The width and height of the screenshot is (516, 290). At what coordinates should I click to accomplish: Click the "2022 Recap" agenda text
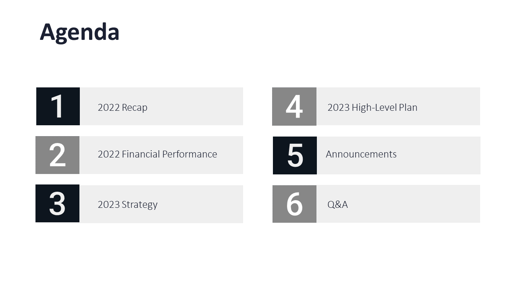(x=123, y=108)
